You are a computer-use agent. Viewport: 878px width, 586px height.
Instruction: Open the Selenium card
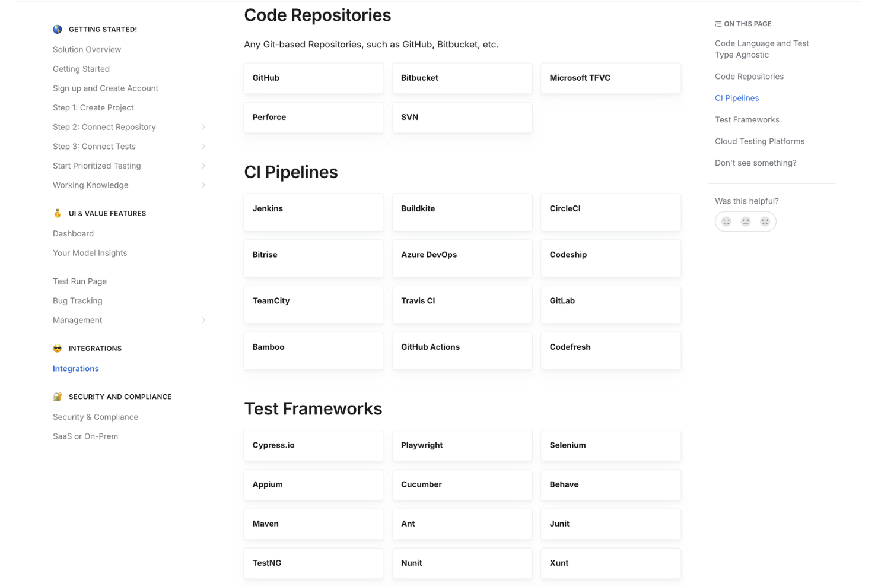611,446
